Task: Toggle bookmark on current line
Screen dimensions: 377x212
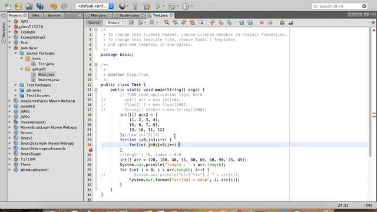Action: pos(229,22)
